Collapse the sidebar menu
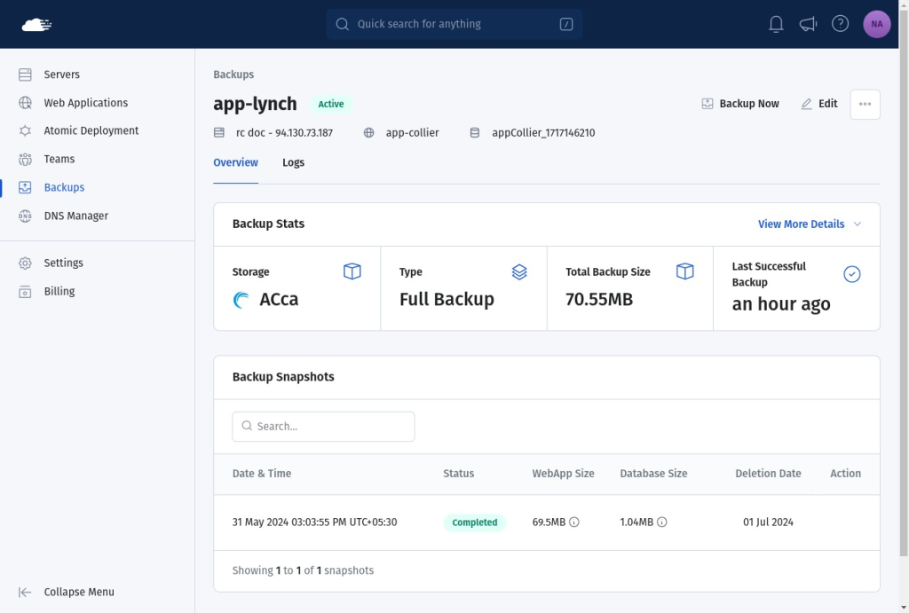This screenshot has height=613, width=909. coord(67,592)
